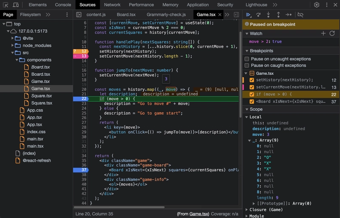This screenshot has width=340, height=218.
Task: Resume script execution with the play icon
Action: coord(248,15)
